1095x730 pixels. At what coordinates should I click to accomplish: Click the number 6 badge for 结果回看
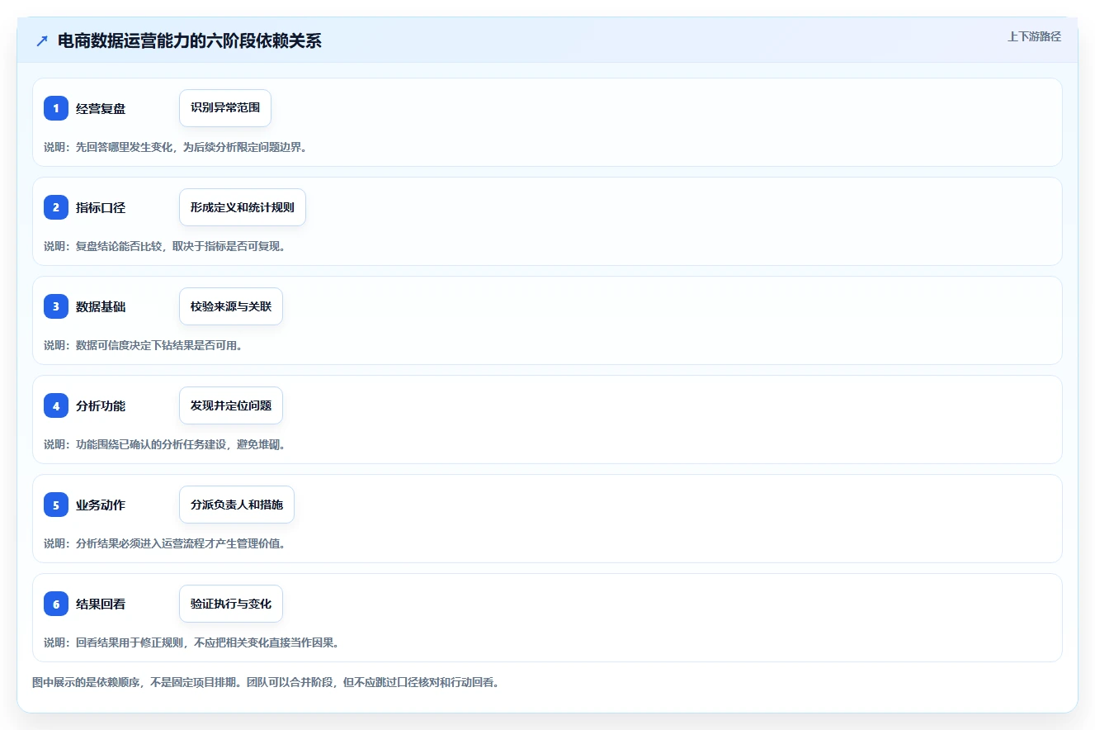56,604
